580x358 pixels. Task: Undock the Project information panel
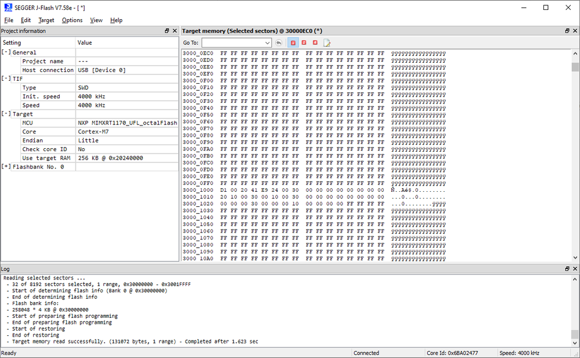click(x=167, y=31)
